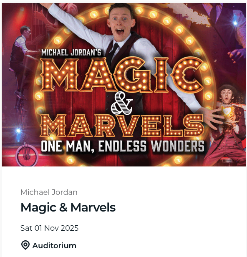Click the MARVELS marquee lettering on poster
Image resolution: width=247 pixels, height=257 pixels.
pos(122,126)
